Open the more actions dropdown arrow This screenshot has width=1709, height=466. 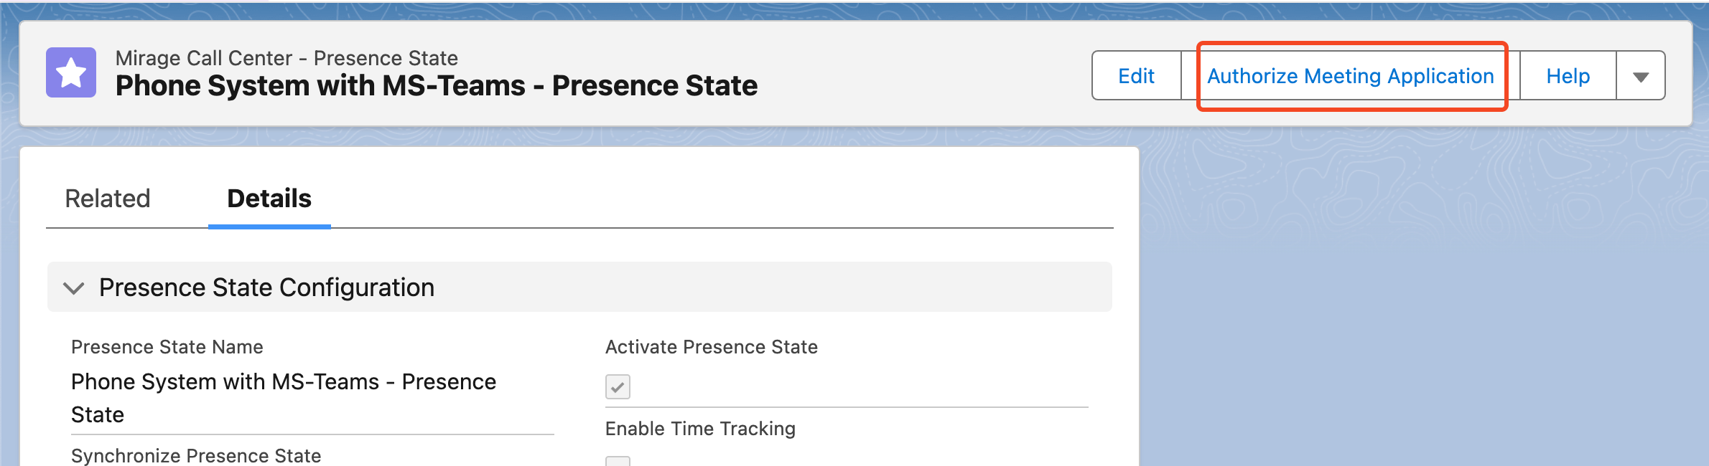pyautogui.click(x=1641, y=75)
